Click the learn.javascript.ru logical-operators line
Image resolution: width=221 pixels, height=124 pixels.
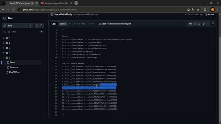[85, 45]
